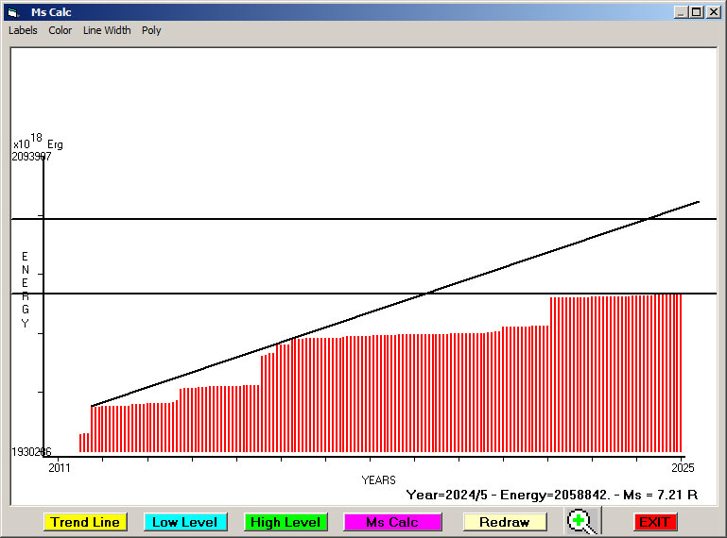Viewport: 727px width, 538px height.
Task: Click the Year/Energy/Ms status readout text
Action: (x=551, y=494)
